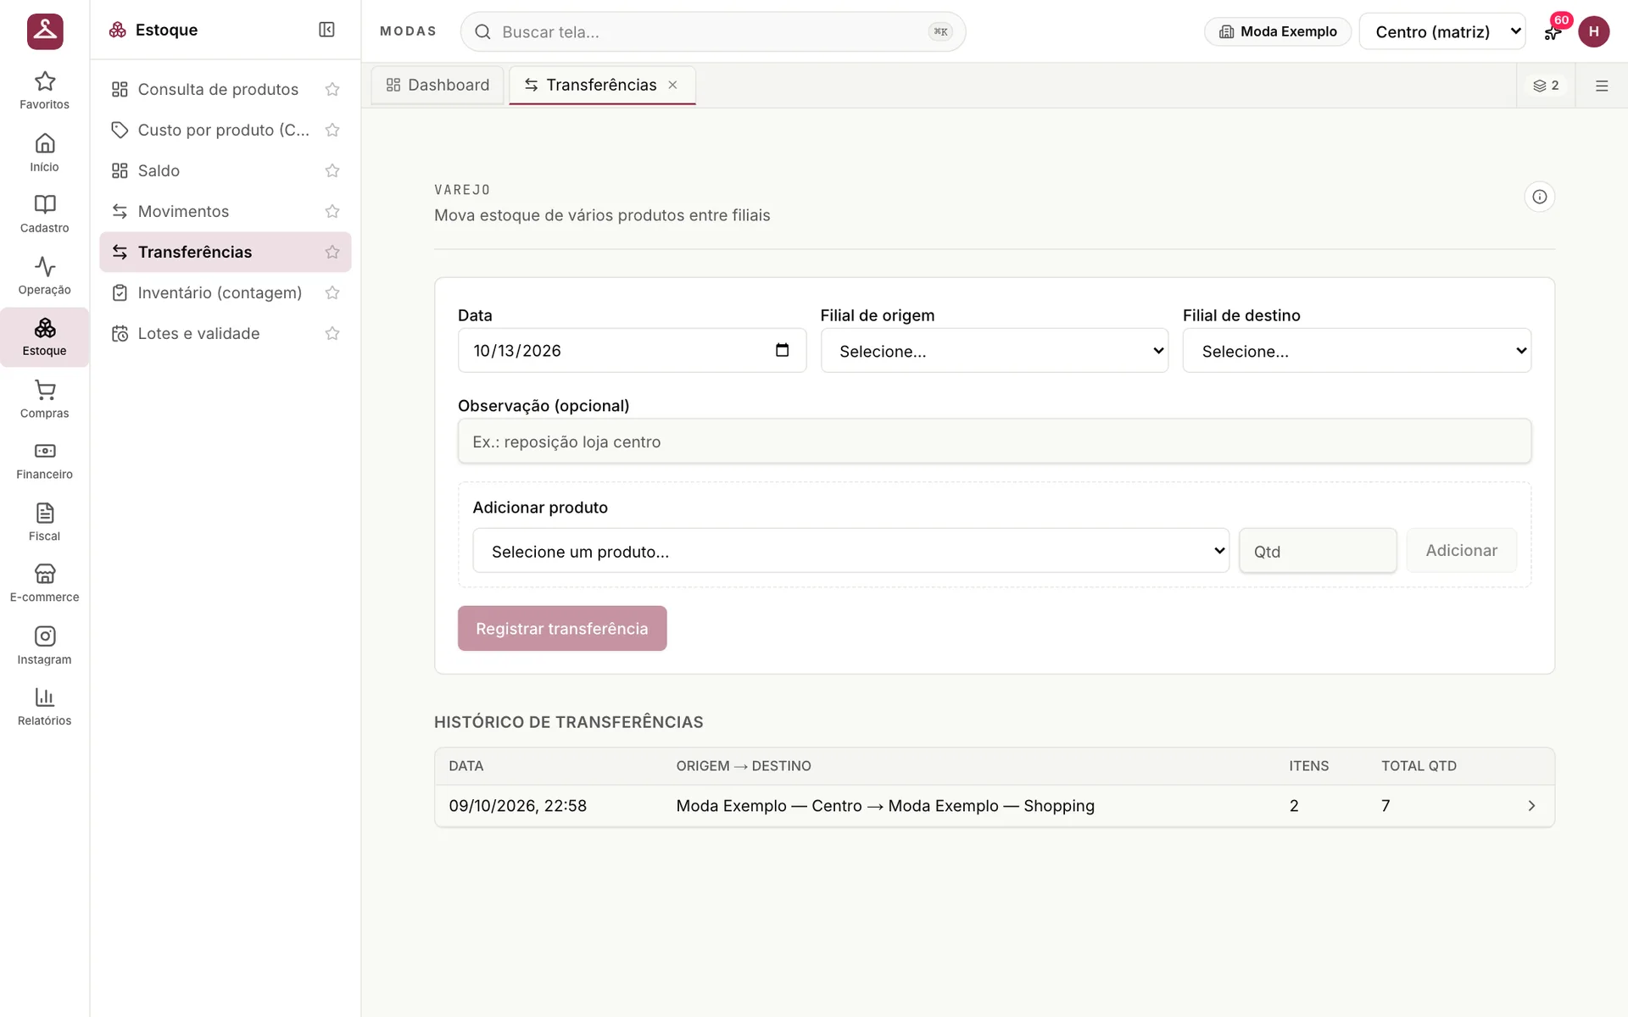Focus the Buscar tela search field
The width and height of the screenshot is (1628, 1017).
713,31
